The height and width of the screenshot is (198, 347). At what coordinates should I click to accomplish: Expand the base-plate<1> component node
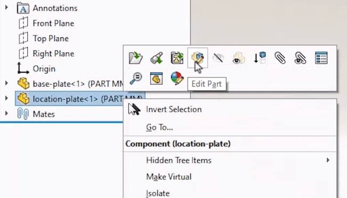pyautogui.click(x=6, y=83)
